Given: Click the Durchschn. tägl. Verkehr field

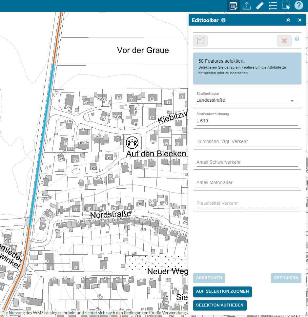Looking at the screenshot, I should point(247,141).
